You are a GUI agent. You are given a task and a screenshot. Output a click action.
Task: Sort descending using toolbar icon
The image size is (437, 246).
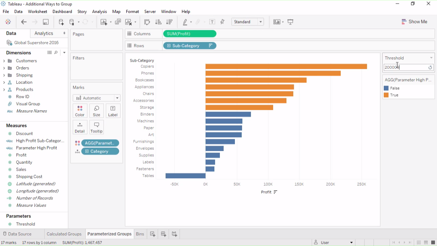coord(169,22)
